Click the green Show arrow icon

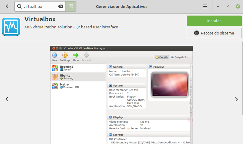[75, 56]
